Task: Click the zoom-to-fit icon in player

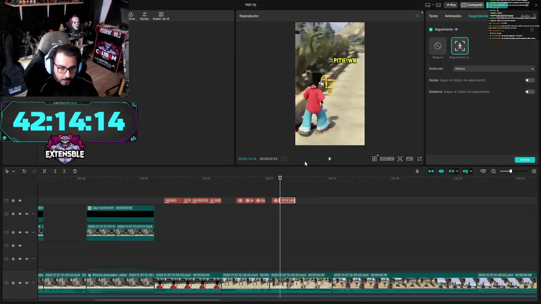Action: point(400,159)
